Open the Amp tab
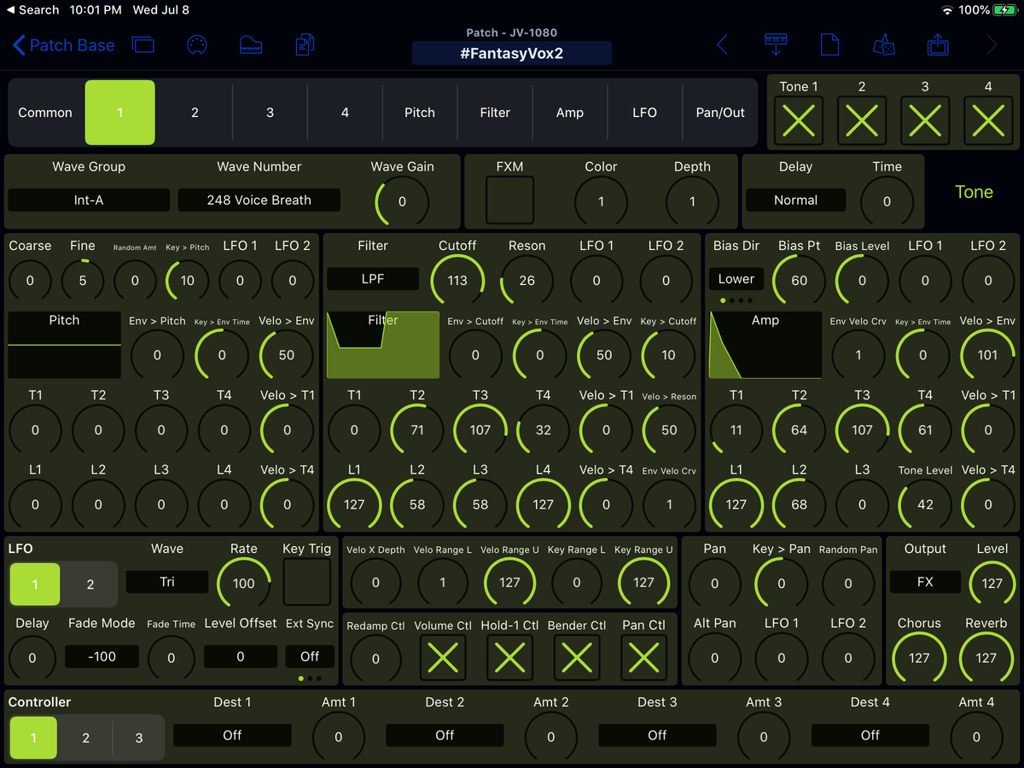The height and width of the screenshot is (768, 1024). click(x=570, y=113)
